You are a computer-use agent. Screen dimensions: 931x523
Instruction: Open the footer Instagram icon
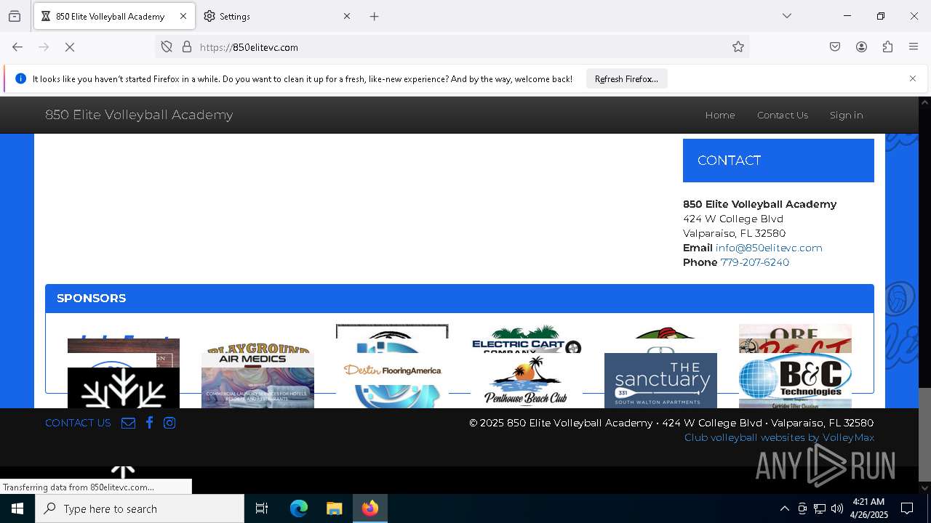pos(169,423)
